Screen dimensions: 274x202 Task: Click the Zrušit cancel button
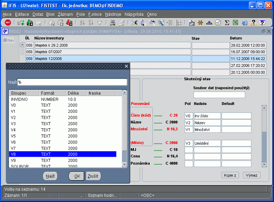point(93,176)
